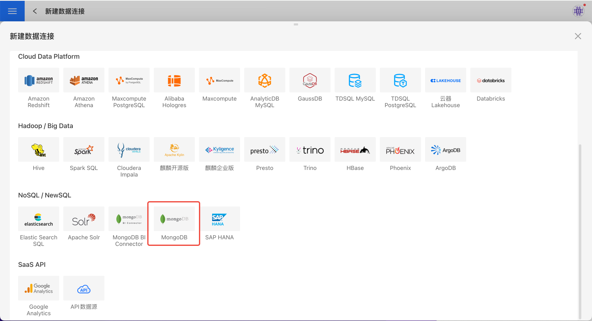Open the user avatar profile menu
592x321 pixels.
point(578,11)
